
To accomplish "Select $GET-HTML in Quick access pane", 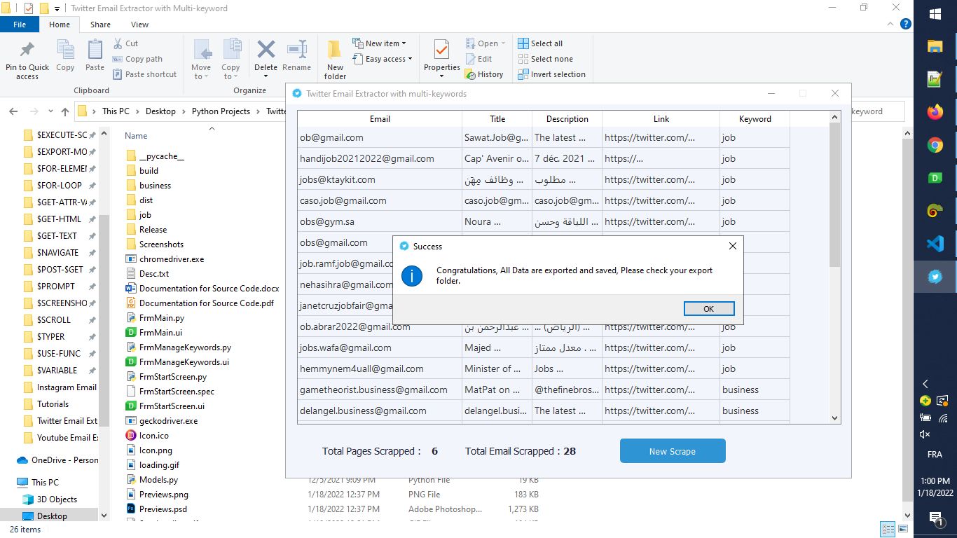I will (x=59, y=219).
